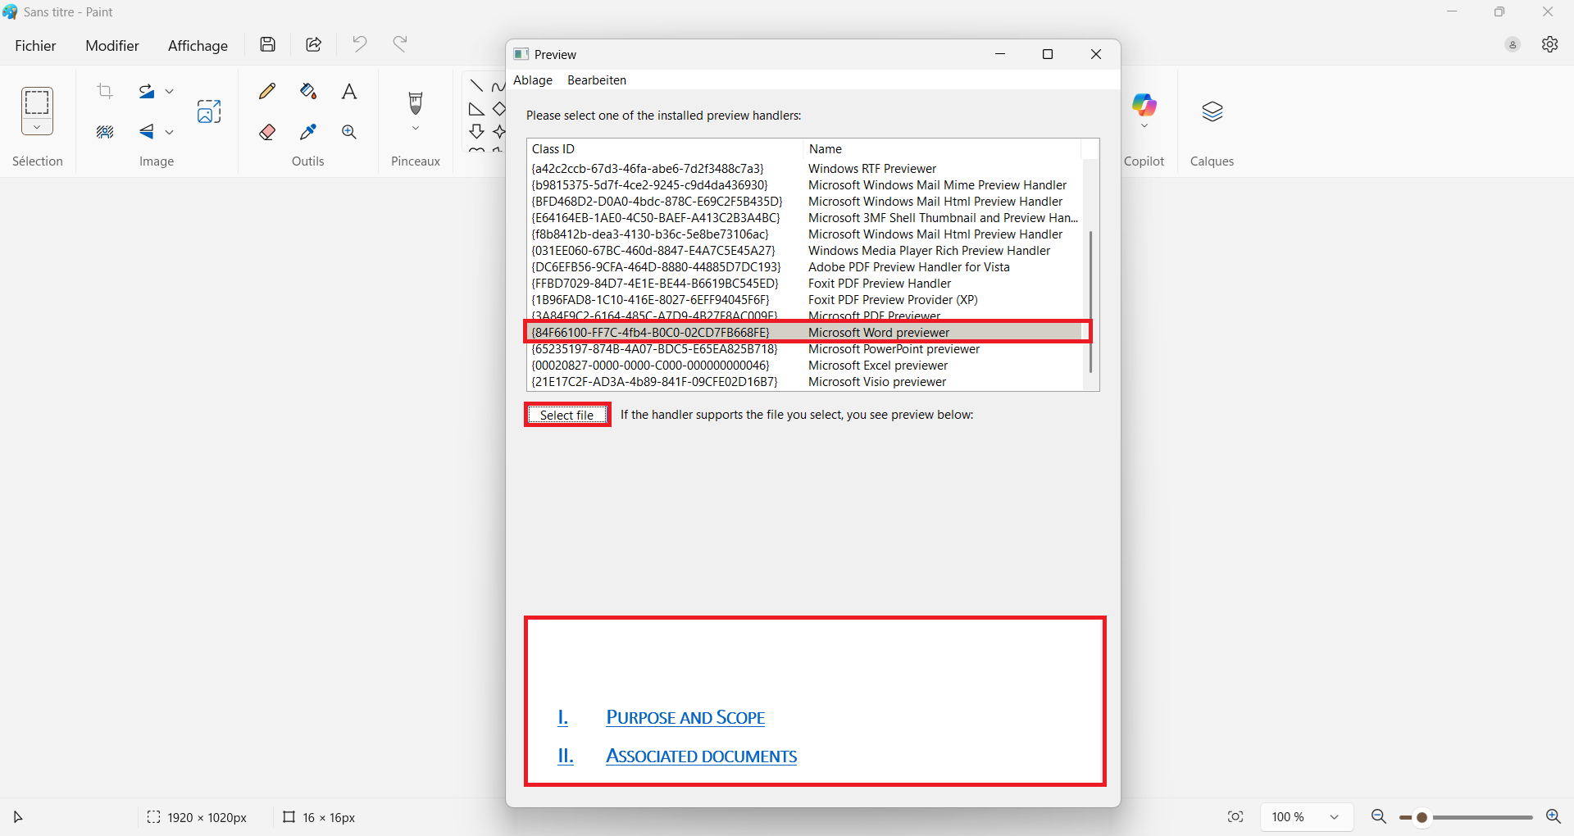Image resolution: width=1574 pixels, height=836 pixels.
Task: Click the Save icon in Paint toolbar
Action: click(267, 44)
